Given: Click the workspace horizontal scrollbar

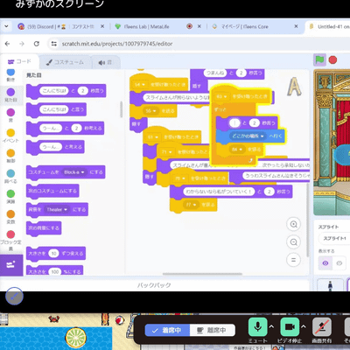Looking at the screenshot, I should pos(202,274).
